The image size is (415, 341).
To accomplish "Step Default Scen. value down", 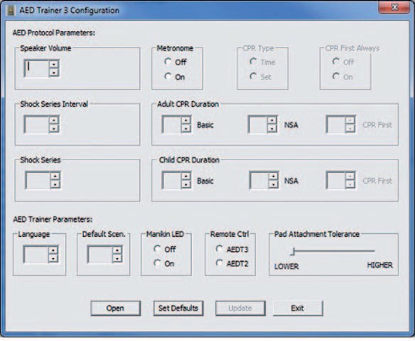I will coord(117,258).
